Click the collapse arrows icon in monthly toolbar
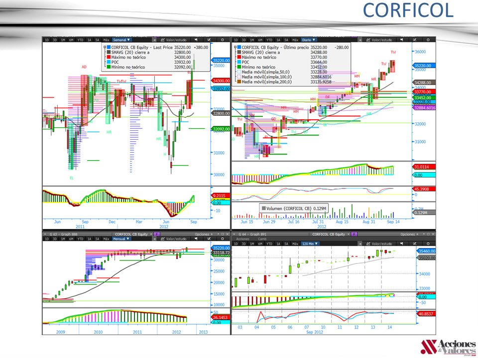 point(154,239)
